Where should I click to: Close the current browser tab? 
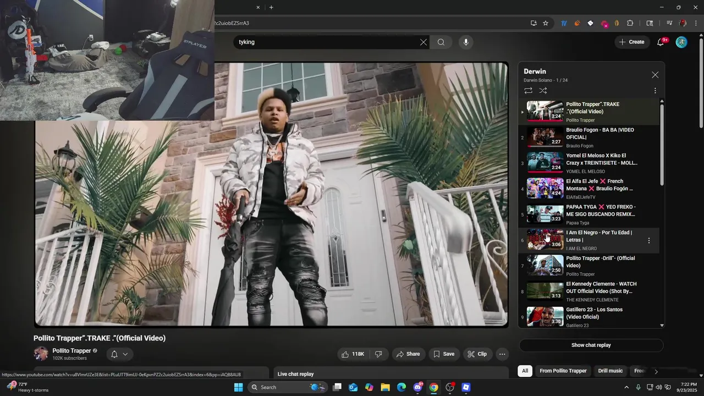coord(258,7)
